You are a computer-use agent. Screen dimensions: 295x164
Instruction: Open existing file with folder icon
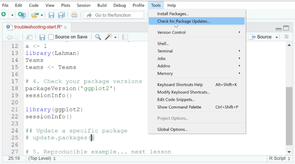(x=35, y=15)
